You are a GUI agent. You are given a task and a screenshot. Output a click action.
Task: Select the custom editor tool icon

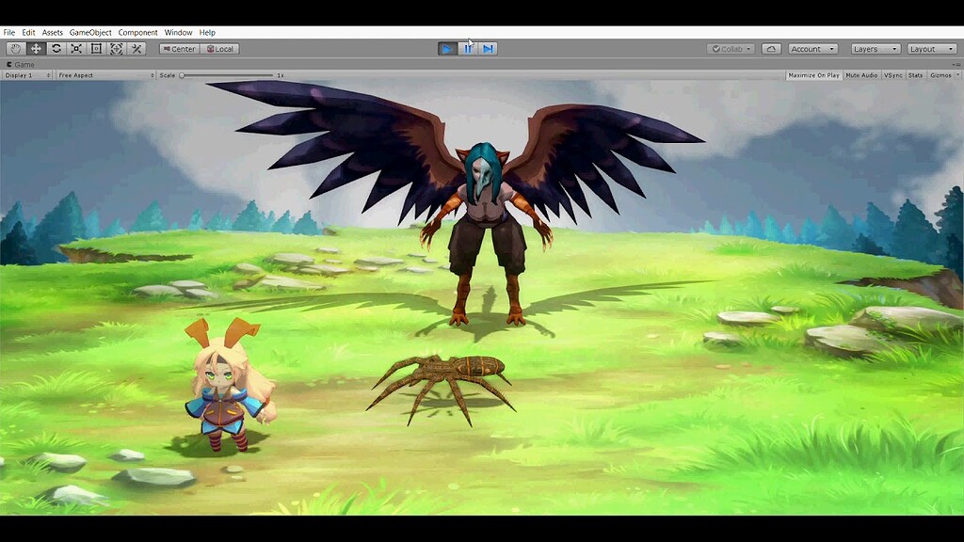click(x=136, y=48)
